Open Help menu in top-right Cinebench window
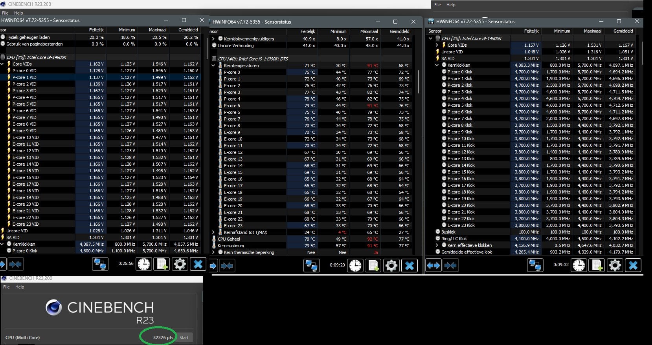The width and height of the screenshot is (652, 345). (451, 5)
